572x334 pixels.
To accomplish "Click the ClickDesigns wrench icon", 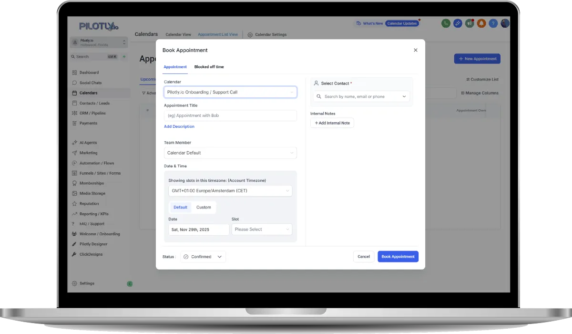I will [74, 254].
